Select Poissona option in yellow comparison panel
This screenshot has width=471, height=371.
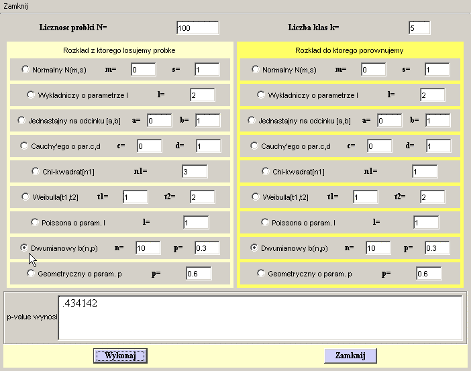click(x=265, y=222)
